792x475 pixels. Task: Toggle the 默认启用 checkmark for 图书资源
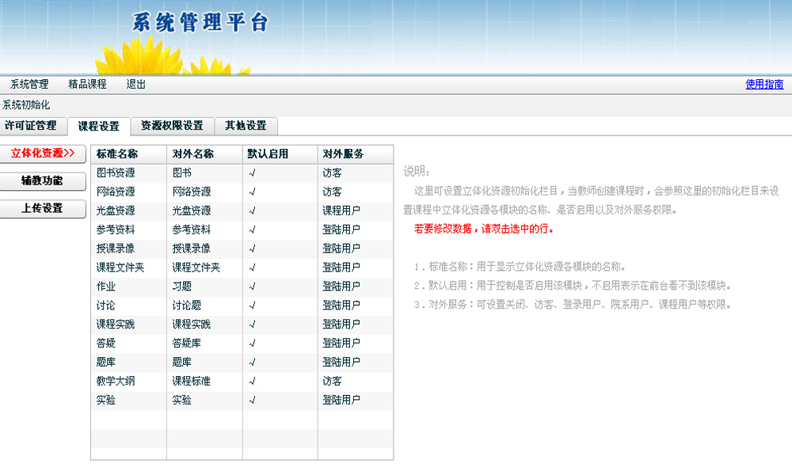tap(252, 173)
